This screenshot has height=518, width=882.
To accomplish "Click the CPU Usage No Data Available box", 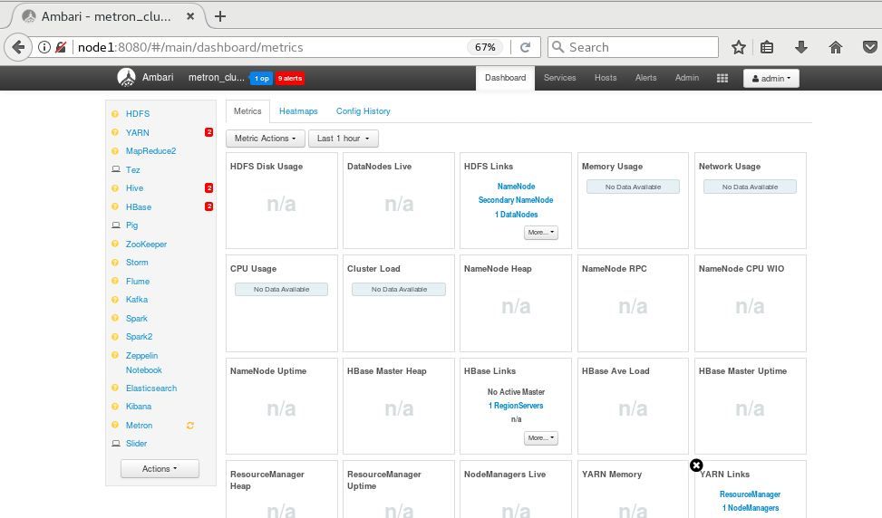I will pos(281,289).
